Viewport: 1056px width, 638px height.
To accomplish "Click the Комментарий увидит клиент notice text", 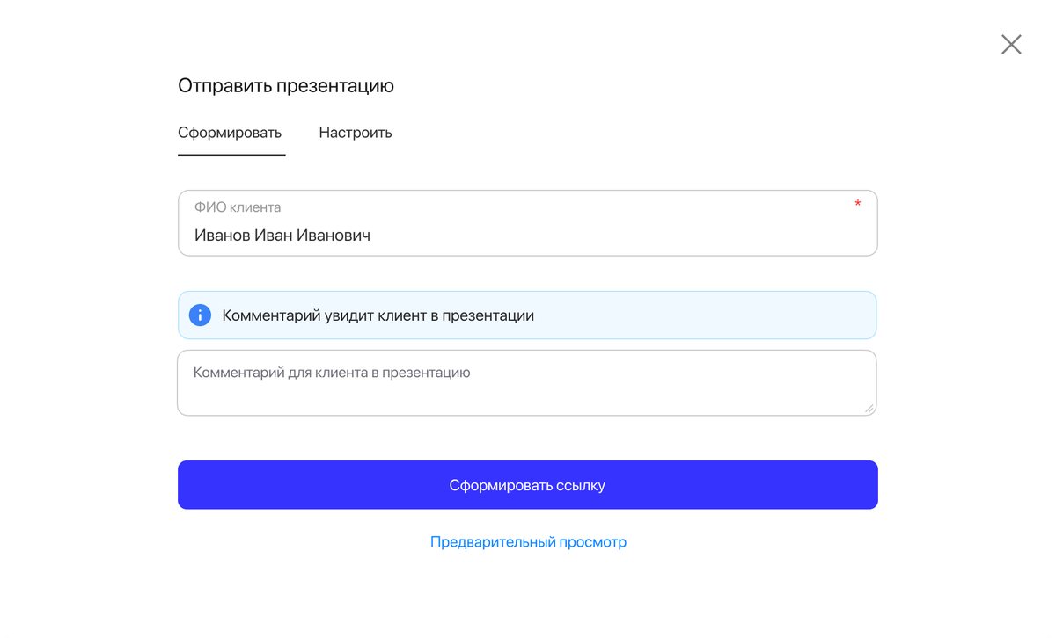I will click(378, 315).
